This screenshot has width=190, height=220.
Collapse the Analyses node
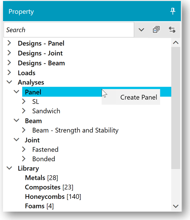(x=9, y=82)
